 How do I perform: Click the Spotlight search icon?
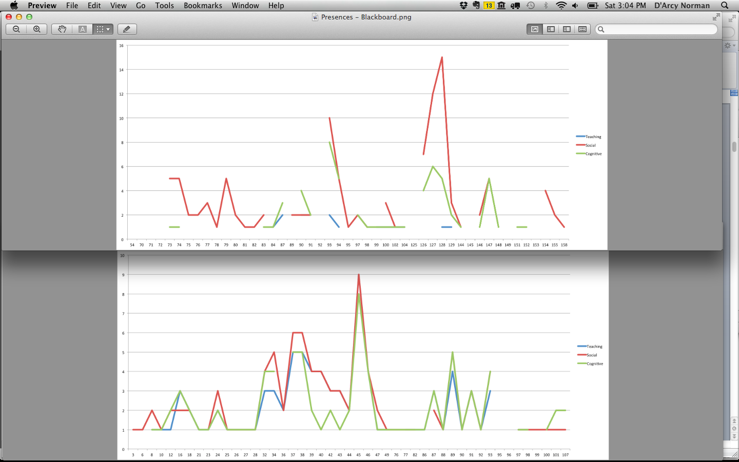[725, 6]
